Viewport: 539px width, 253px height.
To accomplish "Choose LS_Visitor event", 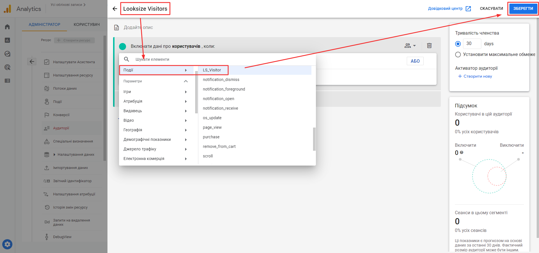I will coord(255,70).
